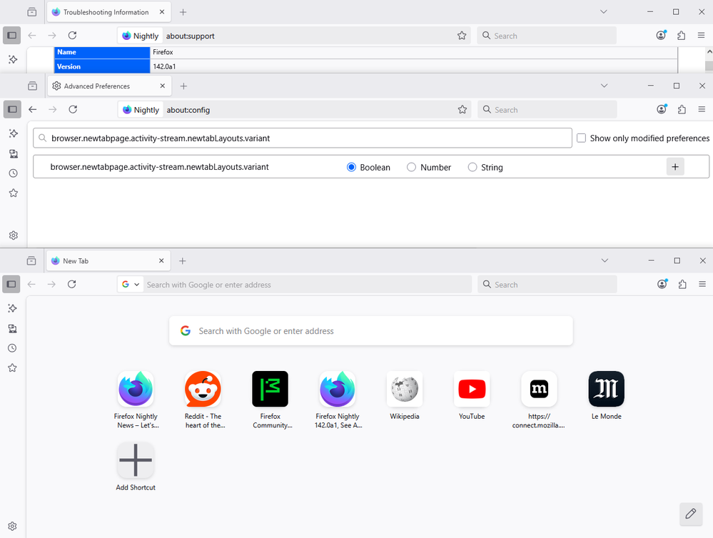Add the newtabLayouts.variant preference with the plus button
Screen dimensions: 713x538
pyautogui.click(x=675, y=167)
